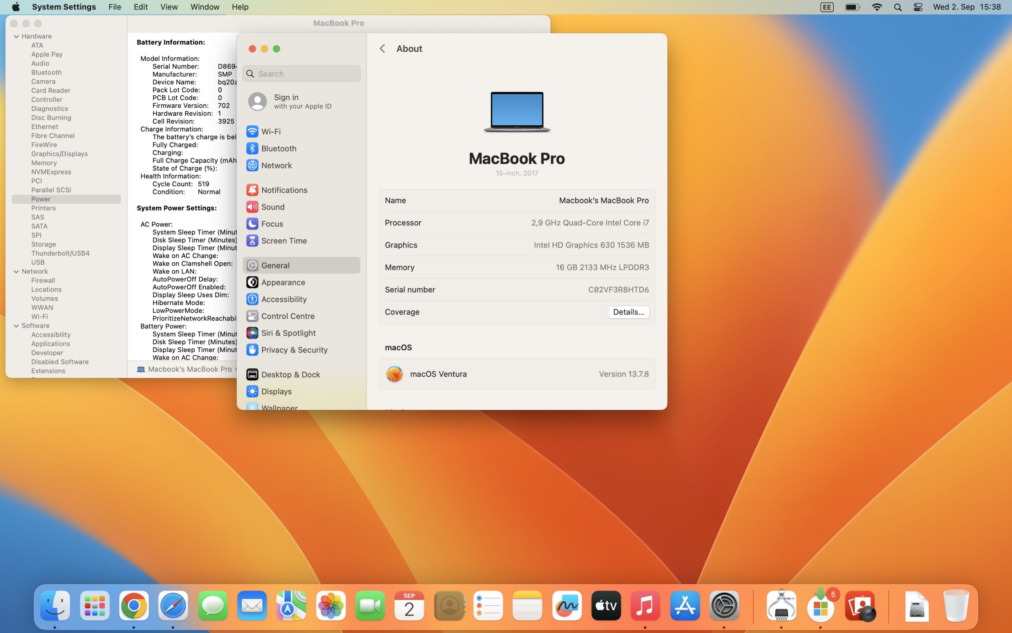
Task: Select Thunderbolt/USB4 in the Hardware tree
Action: tap(60, 253)
